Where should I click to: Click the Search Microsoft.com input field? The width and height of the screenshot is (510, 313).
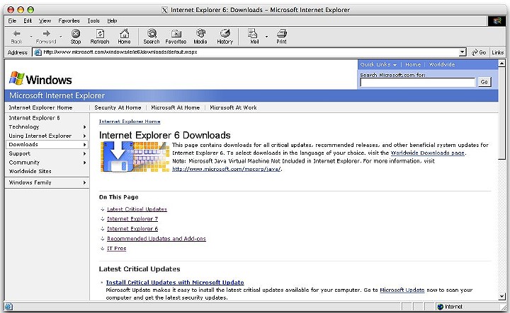tap(418, 83)
